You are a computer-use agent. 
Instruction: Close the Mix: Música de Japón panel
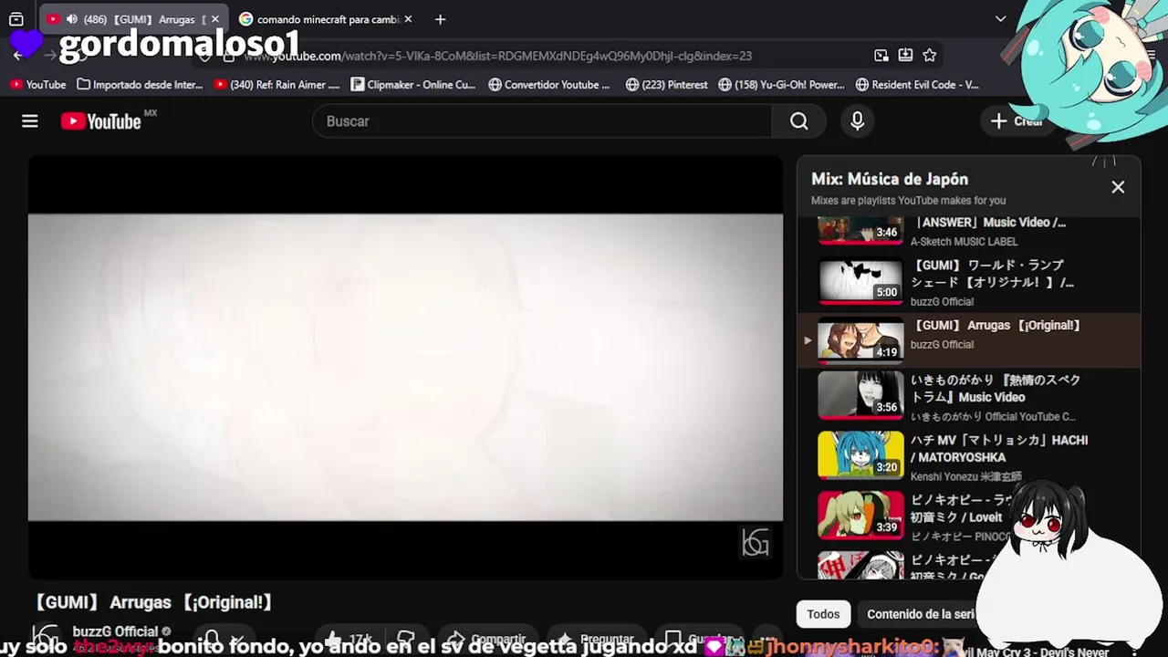[x=1118, y=187]
